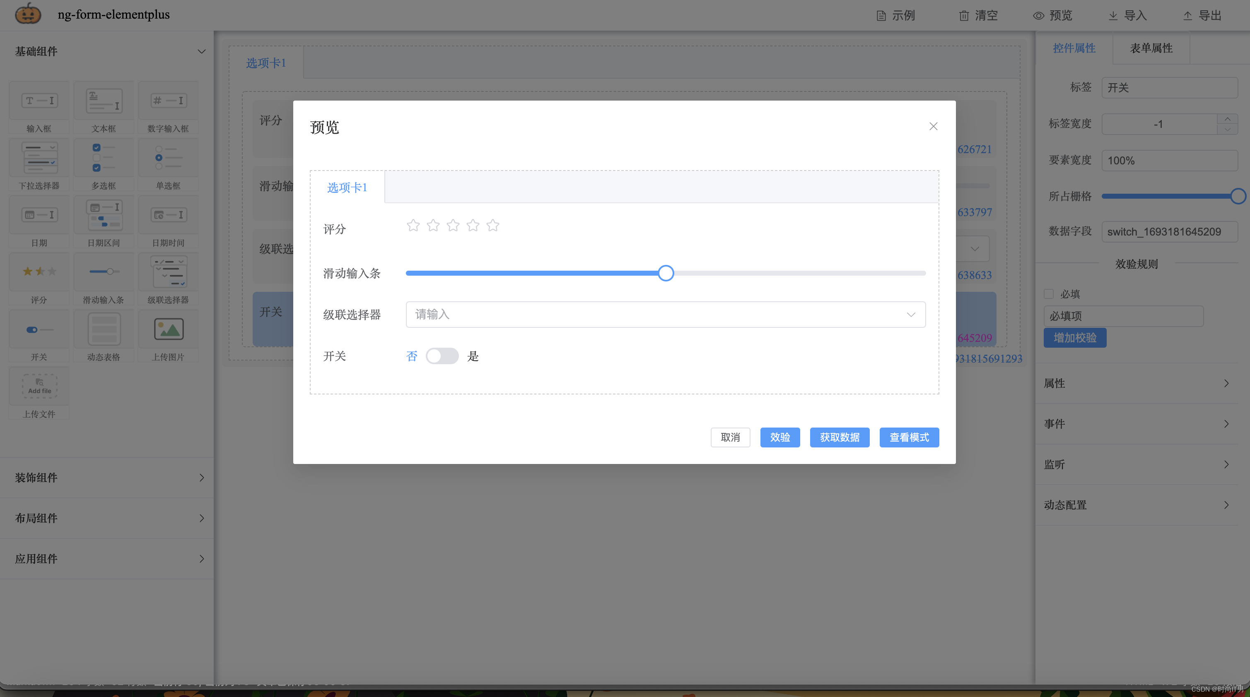Select the 下拉选择器 component icon
1250x697 pixels.
pos(39,158)
